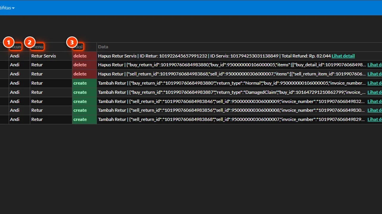
Task: Select Retur menu cell in the DamagedClaim row
Action: pos(51,92)
